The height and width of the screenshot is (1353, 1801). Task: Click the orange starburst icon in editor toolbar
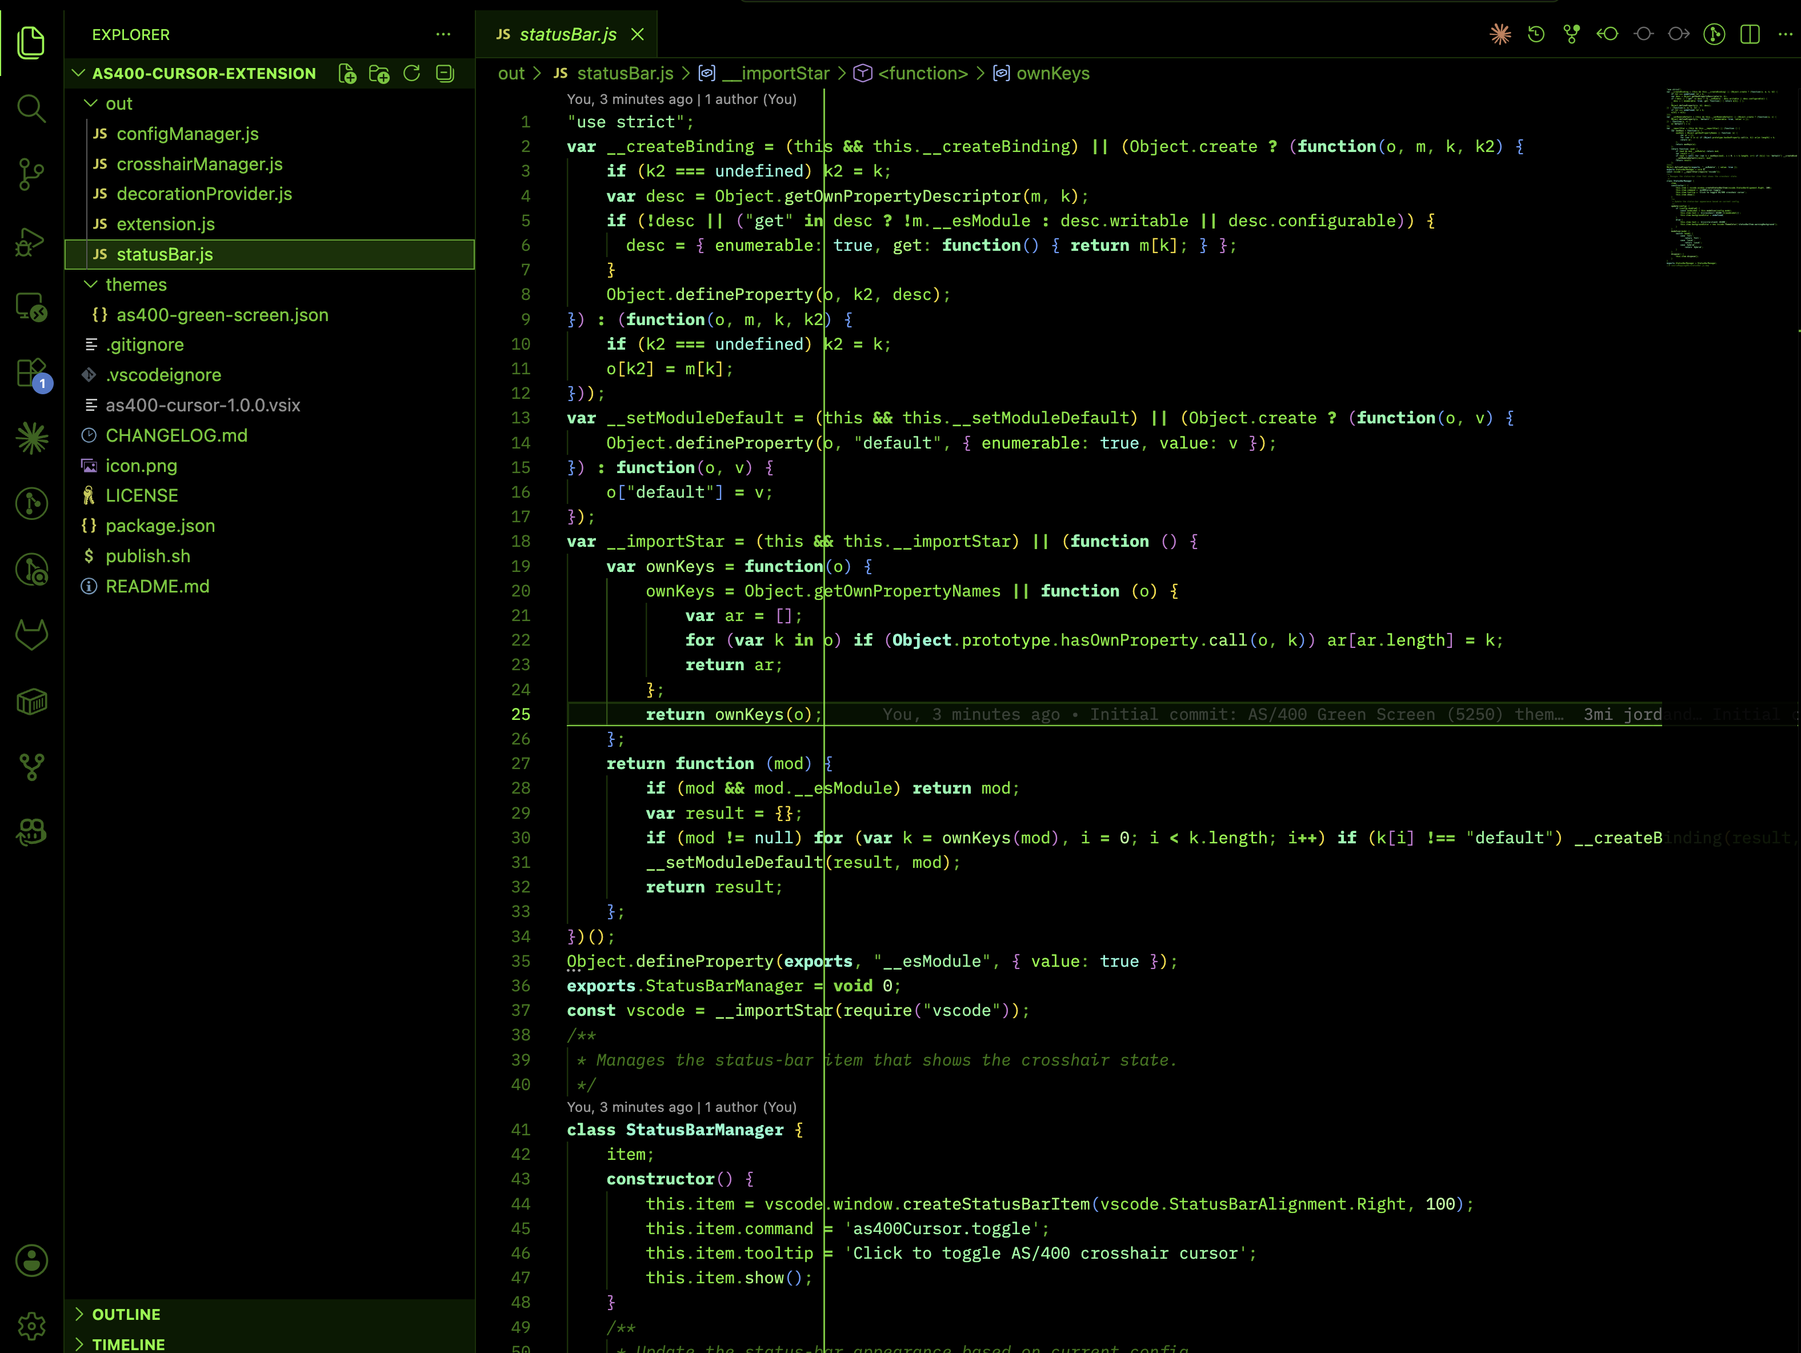(1500, 34)
